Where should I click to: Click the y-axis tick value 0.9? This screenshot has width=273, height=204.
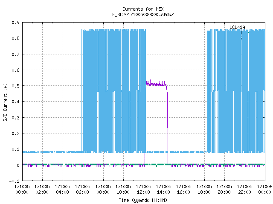(x=15, y=23)
